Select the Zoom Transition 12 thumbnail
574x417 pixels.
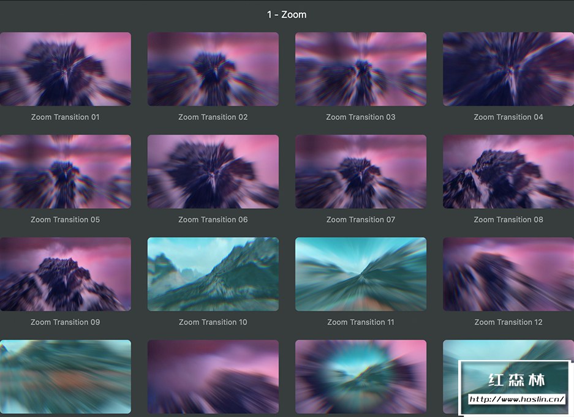click(x=508, y=274)
